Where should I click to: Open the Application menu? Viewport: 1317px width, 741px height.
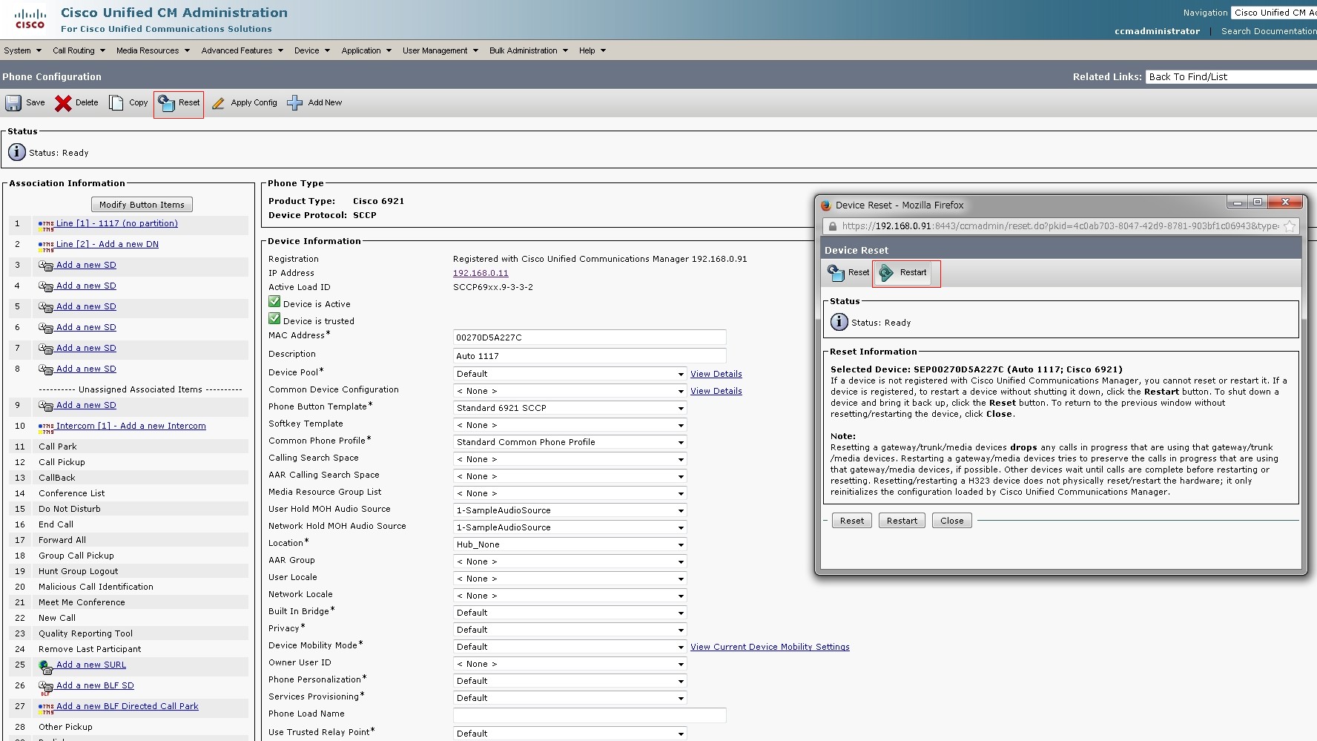[366, 50]
